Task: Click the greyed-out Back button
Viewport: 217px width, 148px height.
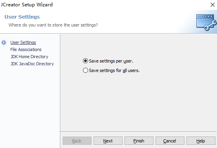Action: (77, 141)
